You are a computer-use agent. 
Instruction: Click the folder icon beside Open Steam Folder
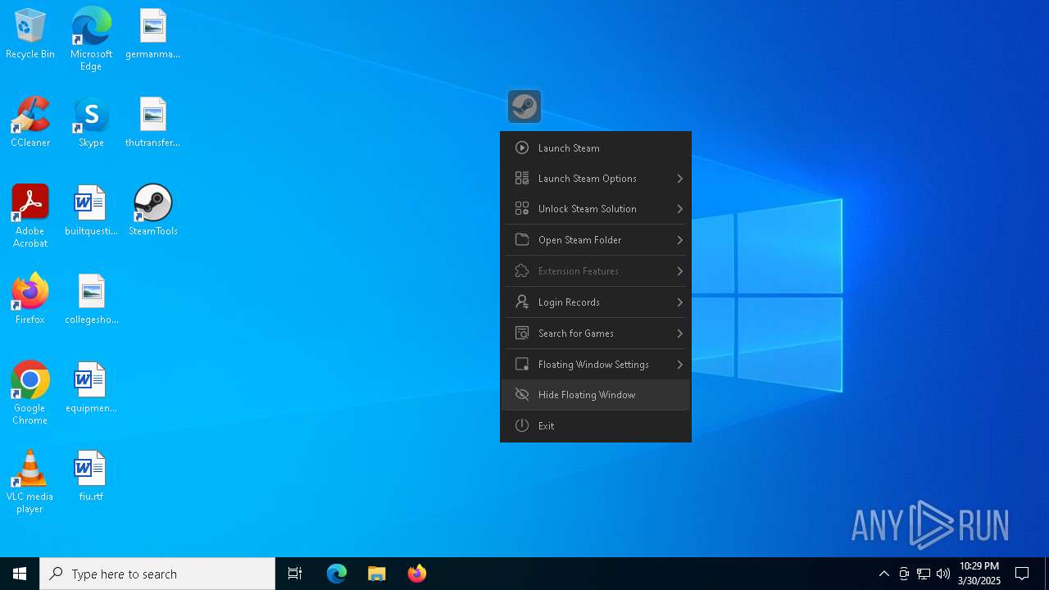(522, 240)
